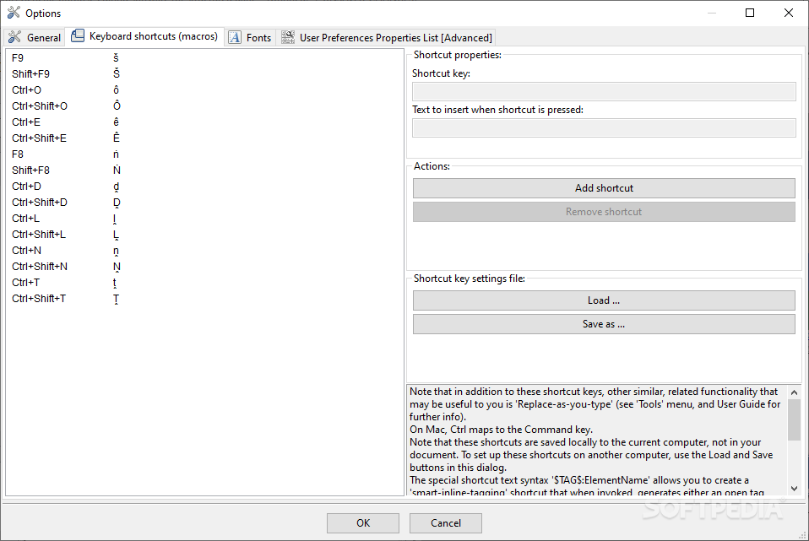
Task: Select the Ctrl+L shortcut row
Action: (205, 218)
